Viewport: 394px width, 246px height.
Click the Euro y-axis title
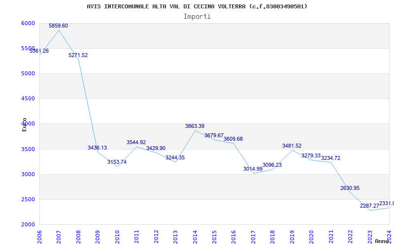[x=24, y=124]
